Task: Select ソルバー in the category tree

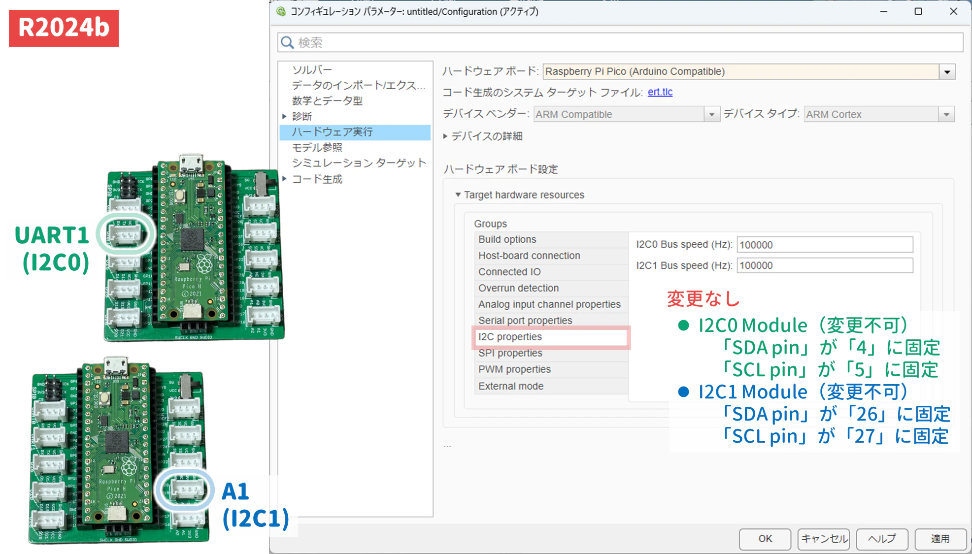Action: point(312,69)
